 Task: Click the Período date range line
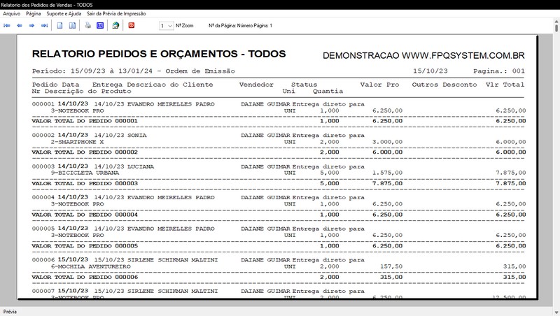pyautogui.click(x=134, y=71)
